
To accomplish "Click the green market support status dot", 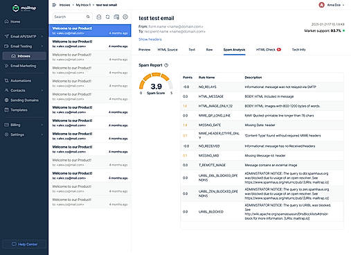I will [x=343, y=30].
